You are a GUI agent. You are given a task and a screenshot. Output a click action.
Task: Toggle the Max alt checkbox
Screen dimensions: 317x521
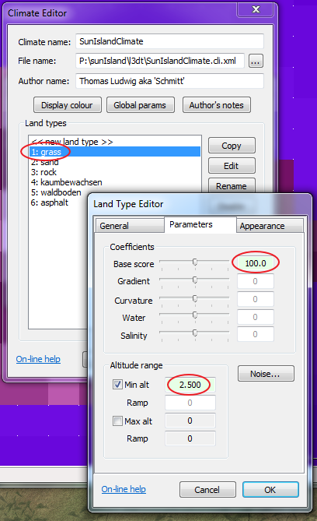coord(117,421)
